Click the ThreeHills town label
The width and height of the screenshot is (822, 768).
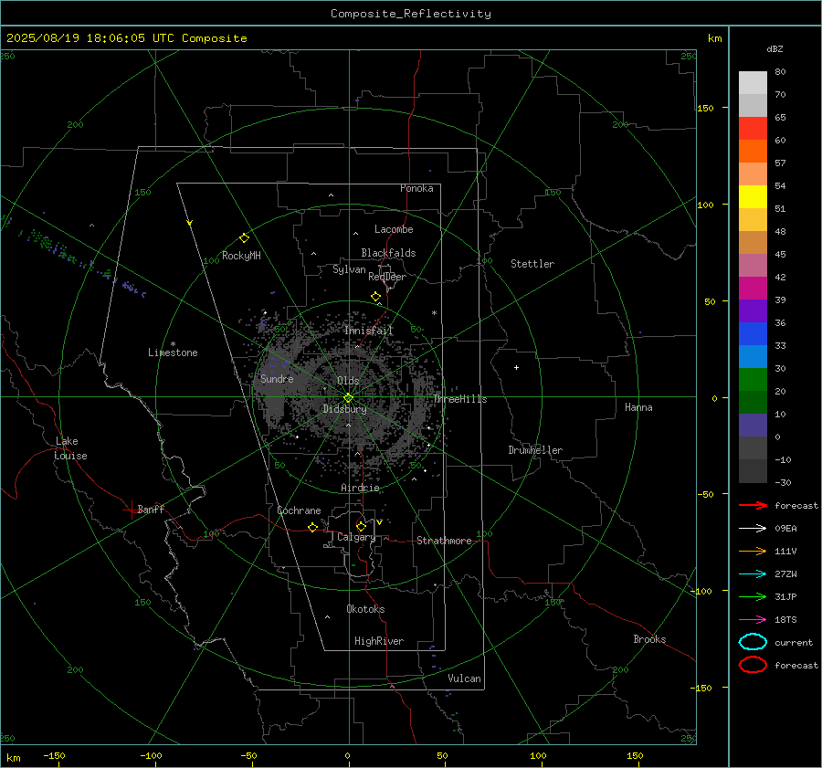click(x=459, y=399)
